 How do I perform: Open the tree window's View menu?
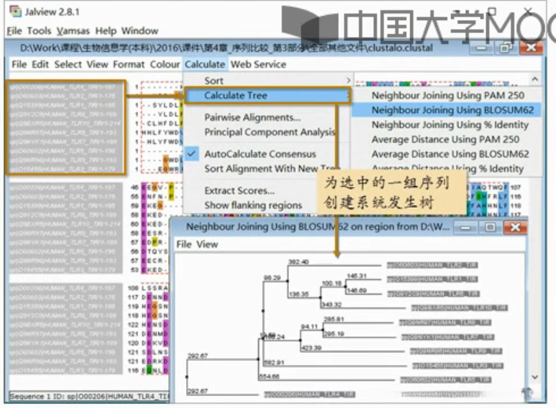207,245
